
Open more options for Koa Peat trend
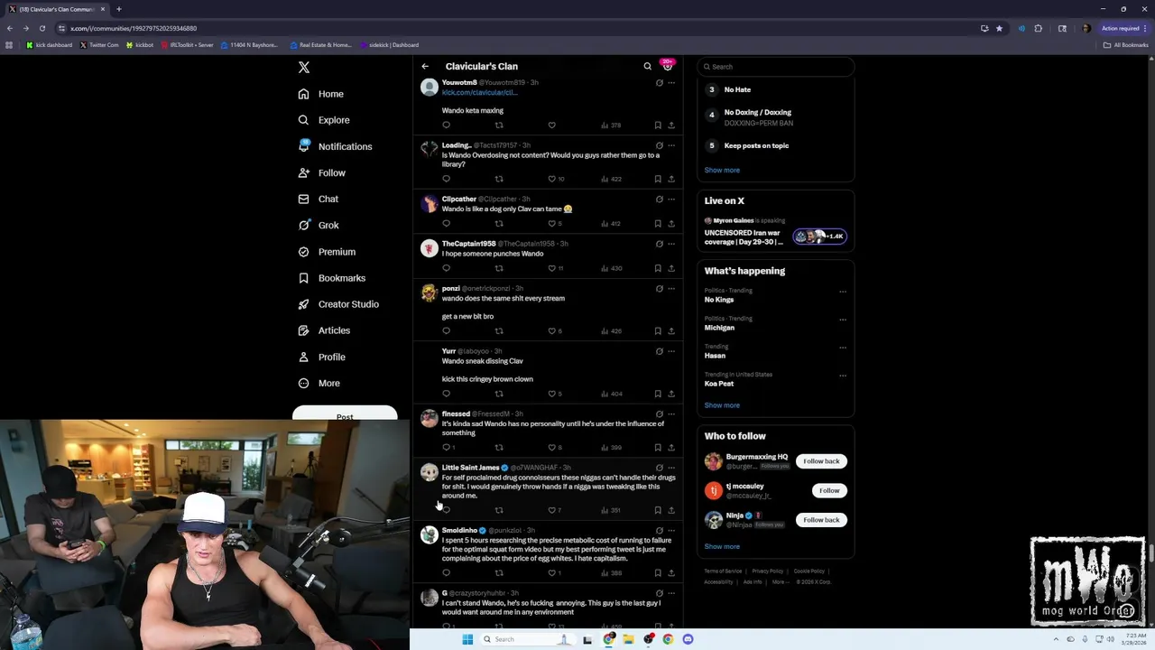click(843, 376)
